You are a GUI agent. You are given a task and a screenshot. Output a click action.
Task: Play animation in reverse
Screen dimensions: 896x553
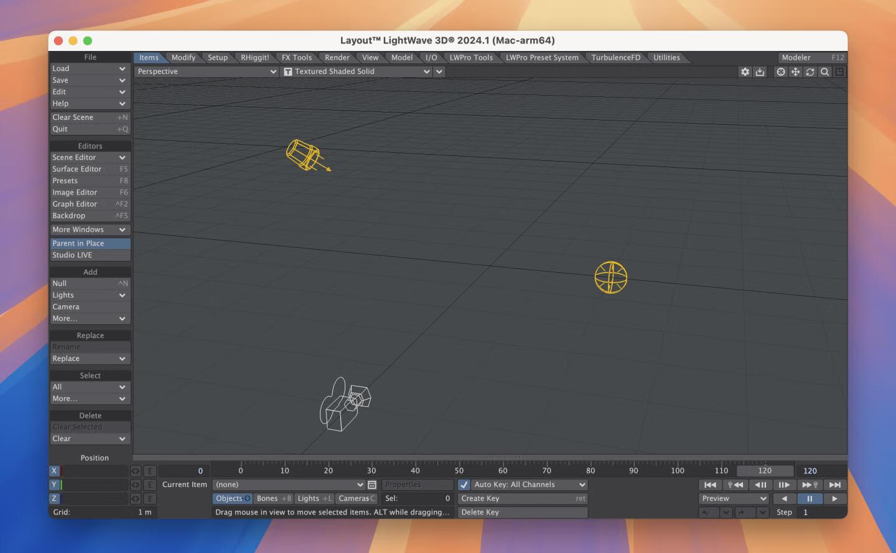pos(784,498)
